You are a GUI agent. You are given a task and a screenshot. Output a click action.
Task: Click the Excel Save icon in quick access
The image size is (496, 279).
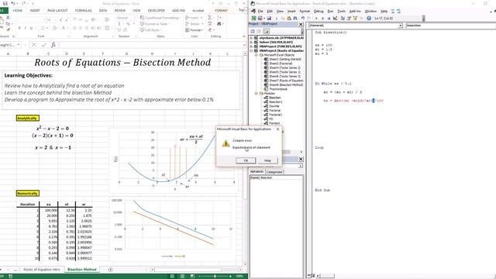pos(5,3)
